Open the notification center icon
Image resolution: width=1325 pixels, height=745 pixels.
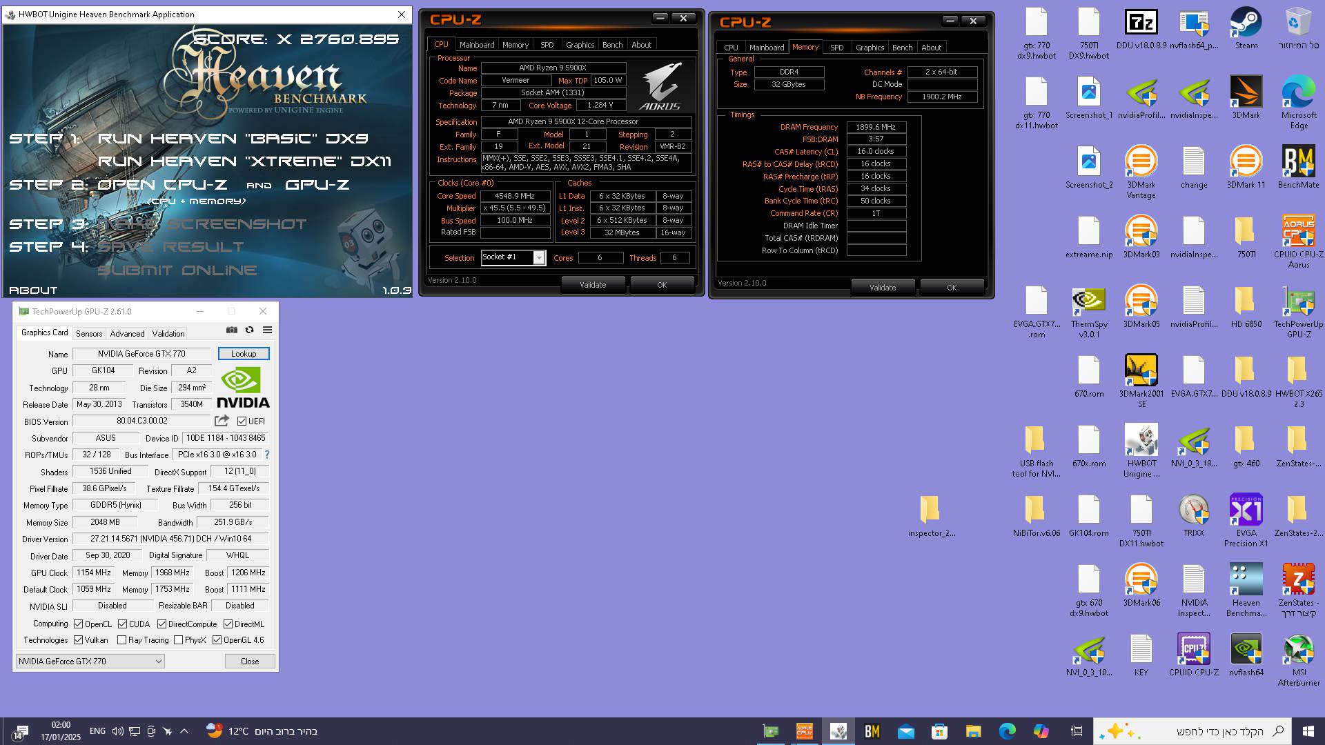tap(19, 732)
